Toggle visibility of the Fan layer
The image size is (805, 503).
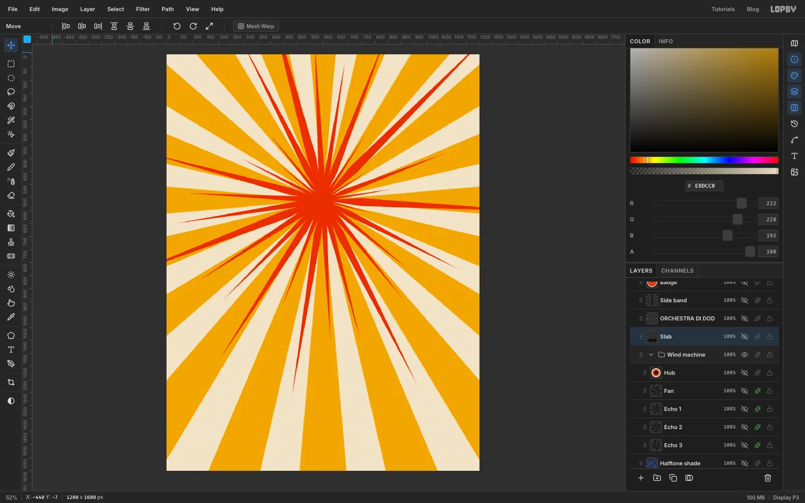745,391
